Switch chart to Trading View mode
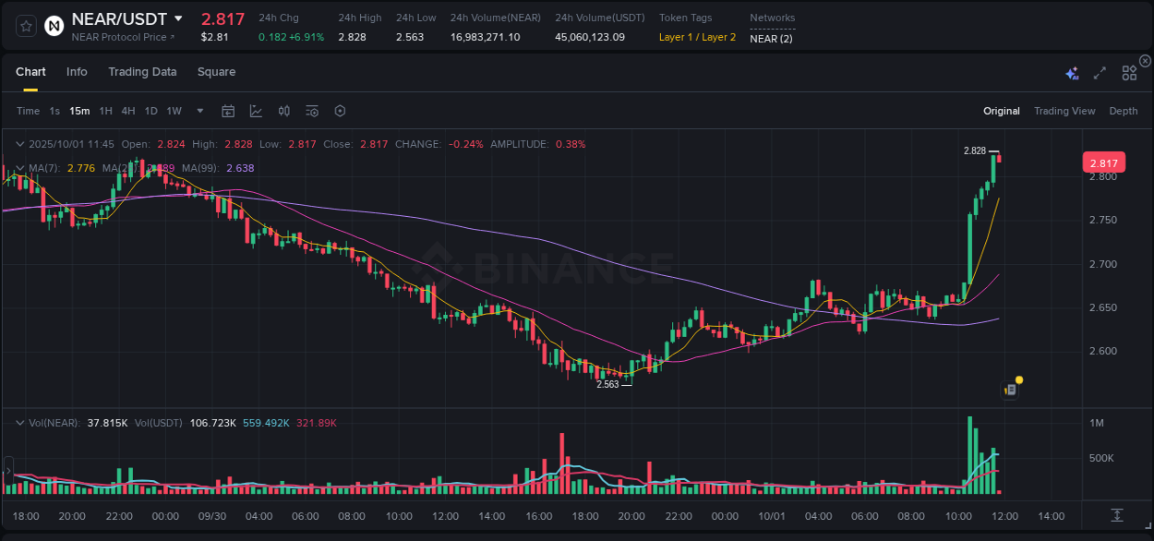 coord(1064,111)
